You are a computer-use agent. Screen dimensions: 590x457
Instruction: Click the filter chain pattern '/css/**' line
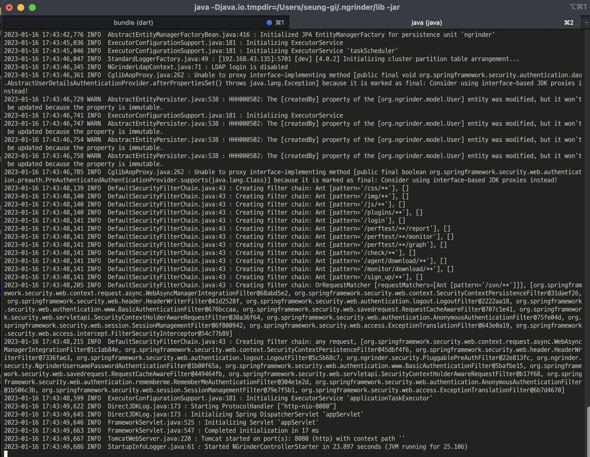[x=206, y=188]
